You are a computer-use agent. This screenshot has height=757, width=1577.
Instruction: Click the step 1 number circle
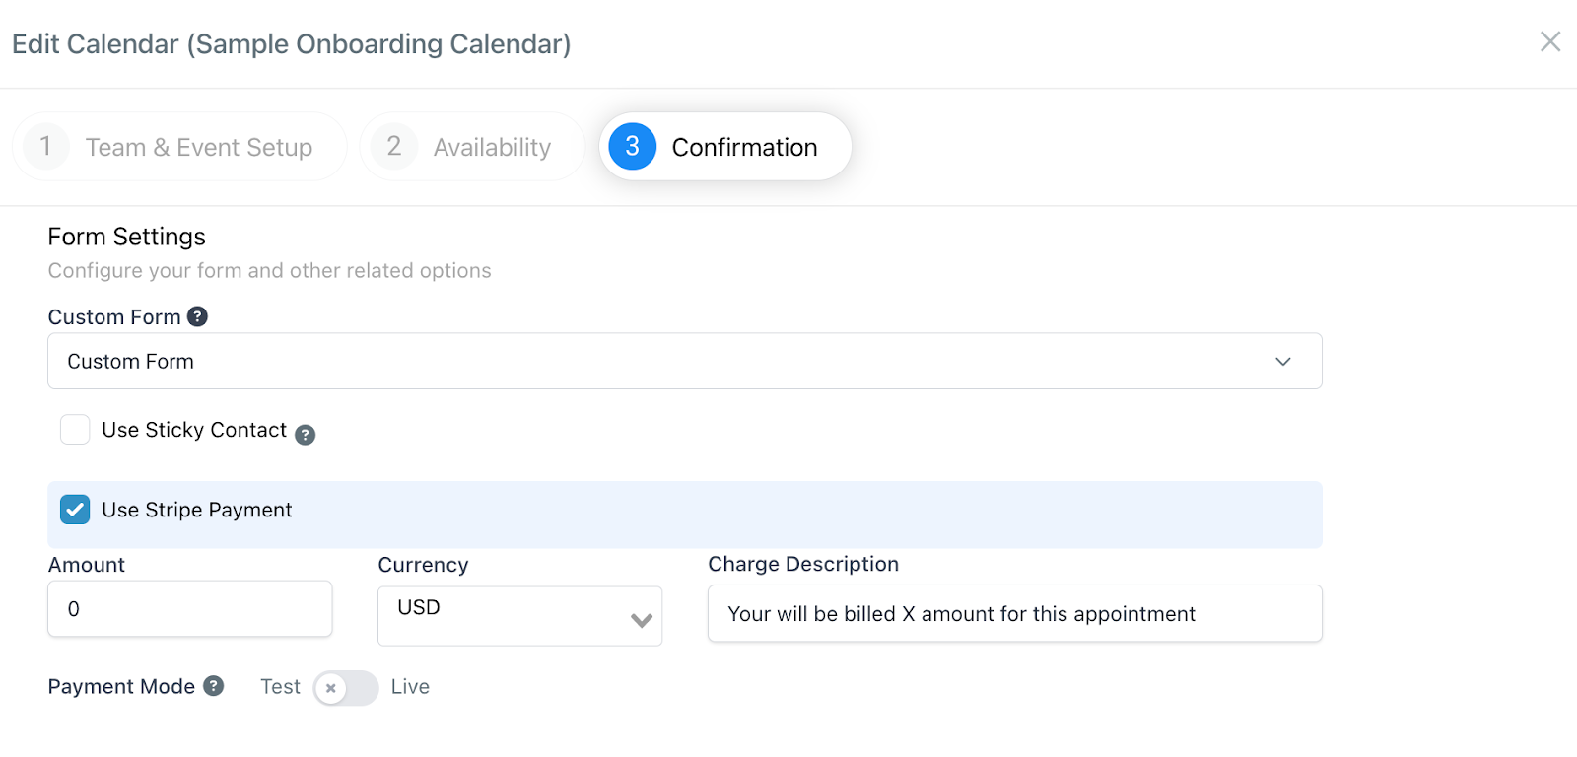click(x=45, y=147)
